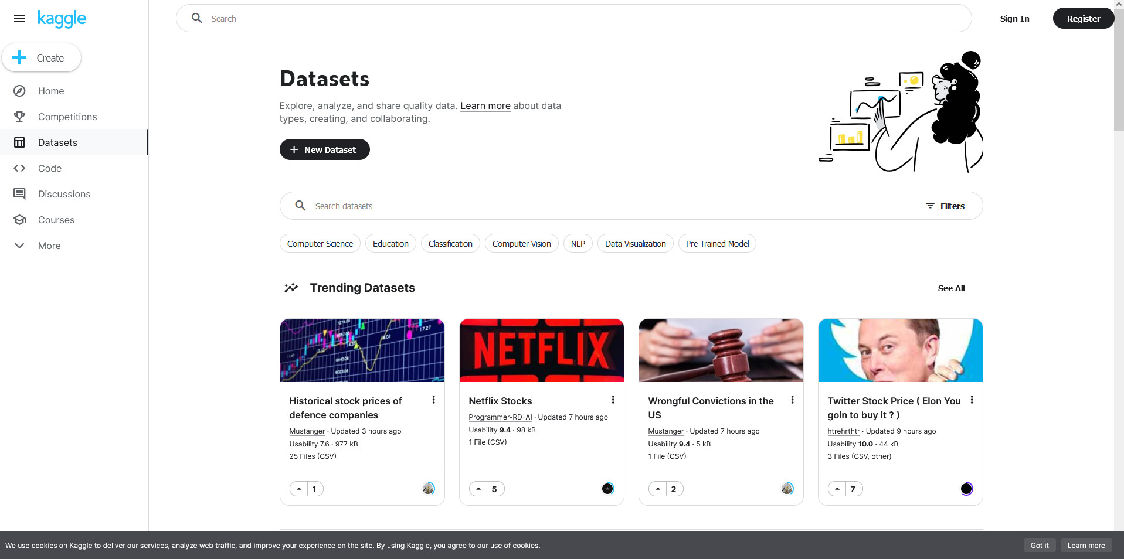Viewport: 1124px width, 559px height.
Task: Open Programmer-RD-AI author profile
Action: (500, 417)
